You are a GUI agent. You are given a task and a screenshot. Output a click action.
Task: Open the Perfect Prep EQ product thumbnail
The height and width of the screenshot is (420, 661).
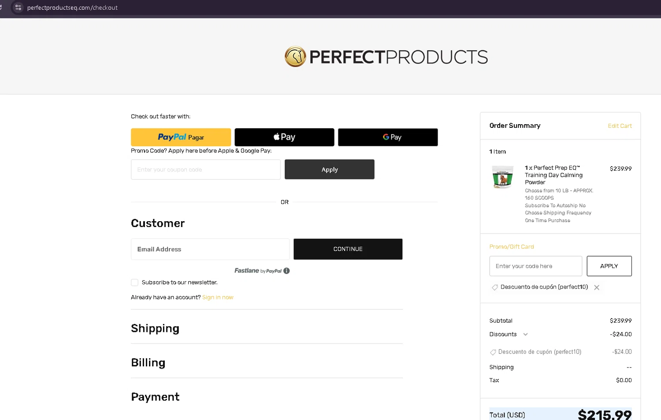[x=503, y=177]
